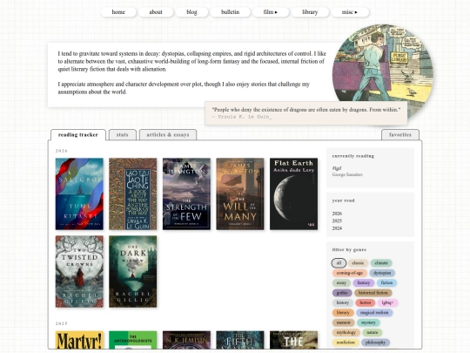Viewport: 470px width, 353px height.
Task: Switch to the stats tab
Action: tap(123, 135)
